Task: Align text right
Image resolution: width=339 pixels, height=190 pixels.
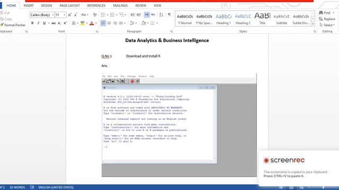Action: pos(115,23)
